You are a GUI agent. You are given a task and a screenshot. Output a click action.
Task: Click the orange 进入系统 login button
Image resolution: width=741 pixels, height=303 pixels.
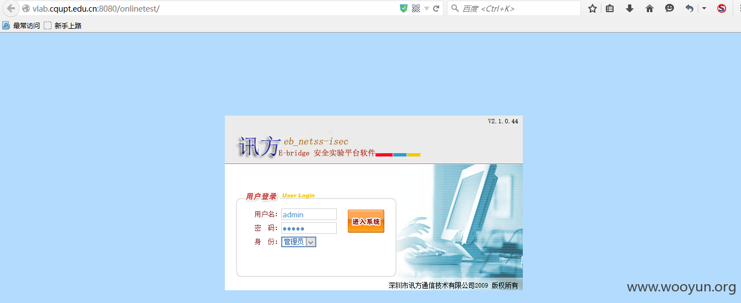click(366, 221)
